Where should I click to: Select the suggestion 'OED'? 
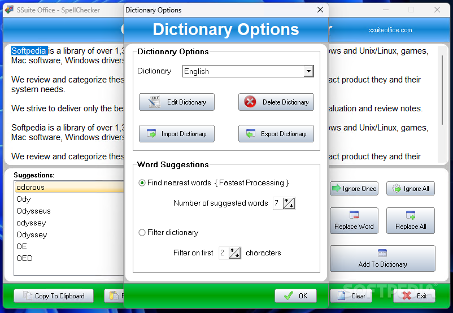69,258
